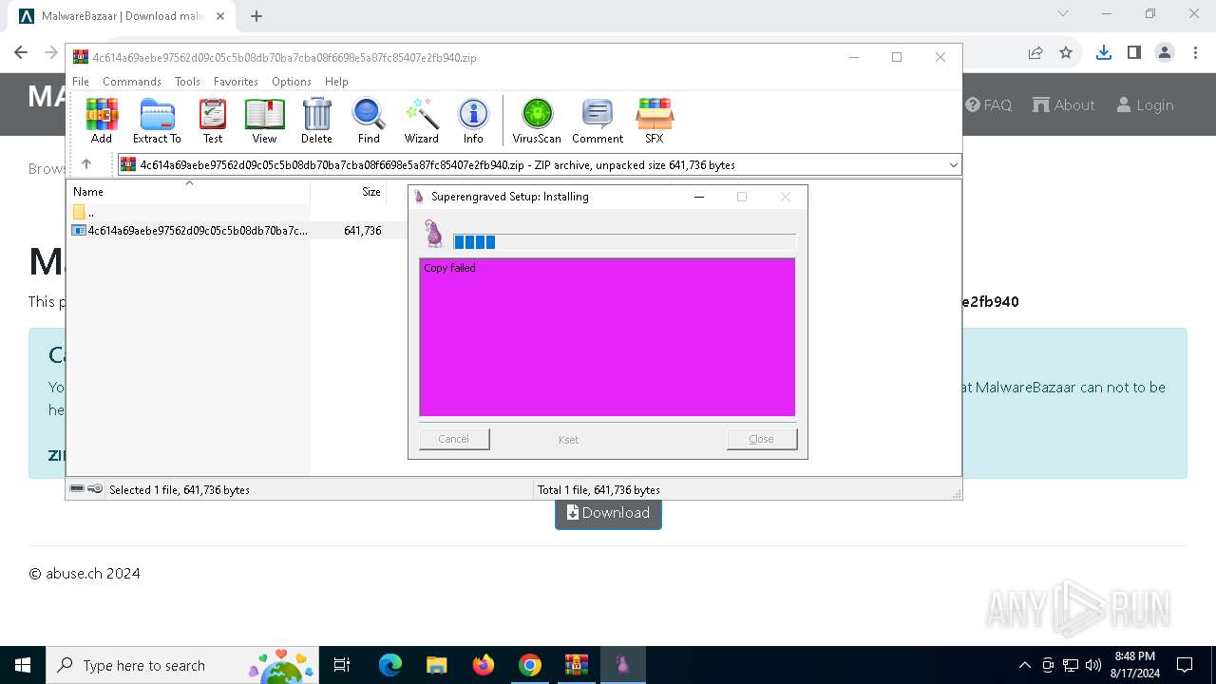Show archive Info
Screen dimensions: 1216x684
point(473,121)
